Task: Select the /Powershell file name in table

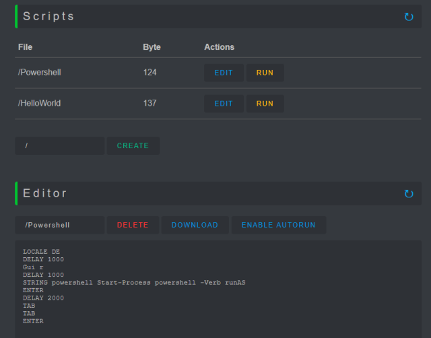Action: click(40, 73)
